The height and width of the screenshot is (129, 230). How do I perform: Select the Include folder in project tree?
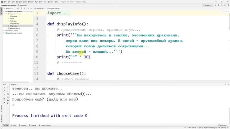[14, 16]
